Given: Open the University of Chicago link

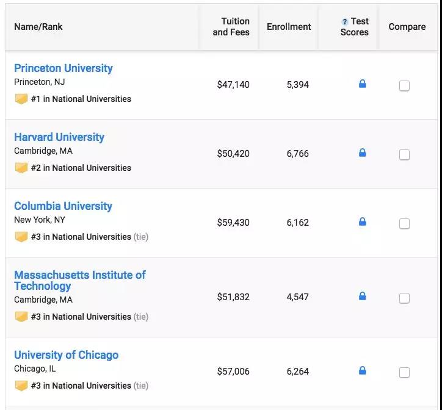Looking at the screenshot, I should (x=66, y=355).
